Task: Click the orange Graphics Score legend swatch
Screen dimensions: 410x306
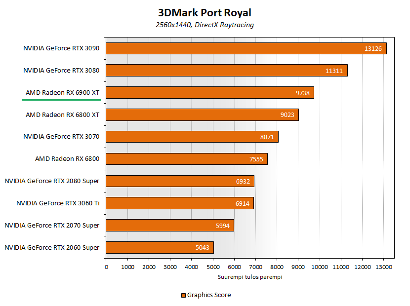Action: (x=184, y=295)
